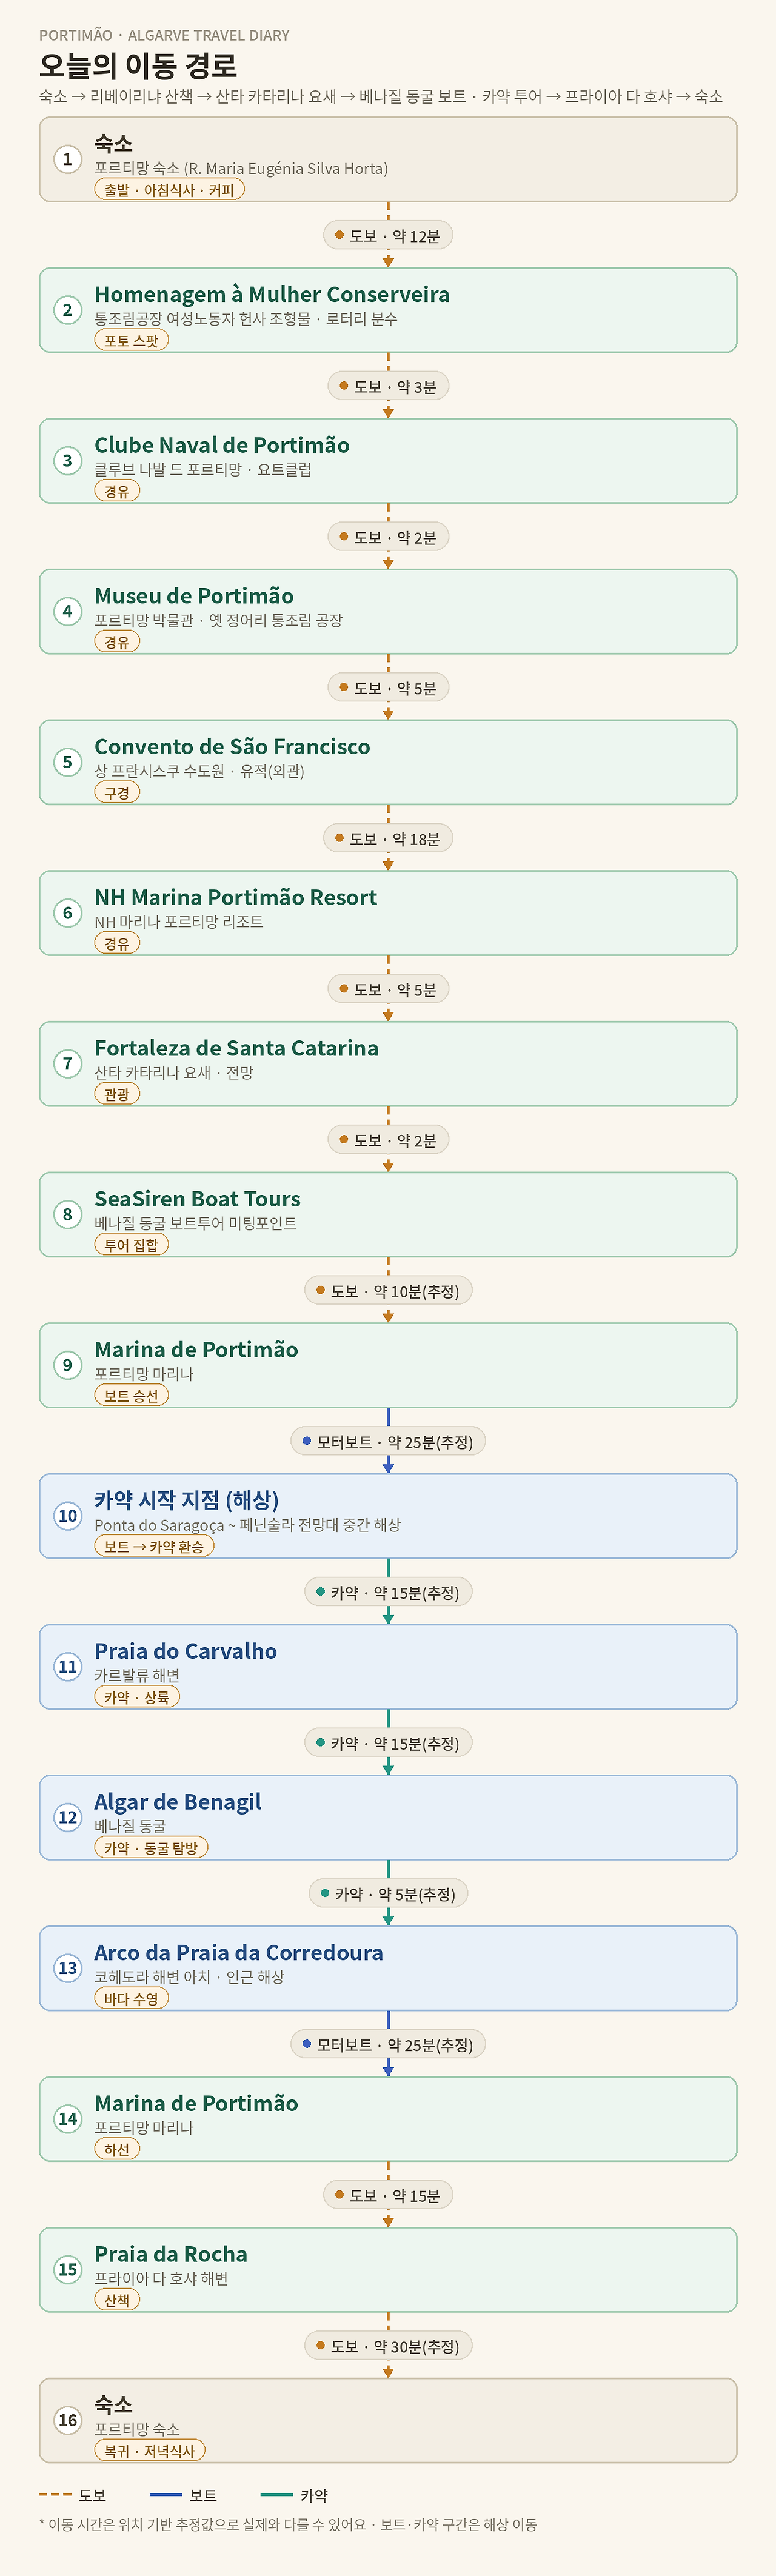Screen dimensions: 776x2576
Task: Click the step 4 number circle
Action: [x=68, y=611]
